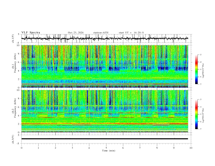Click time axis tick label '1'
This screenshot has width=215, height=166.
click(x=38, y=148)
